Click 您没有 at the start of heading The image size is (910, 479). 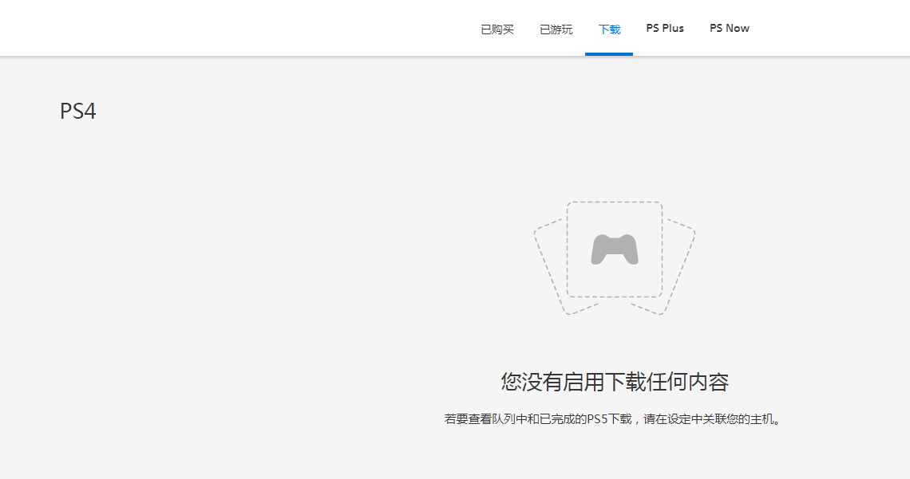pos(533,382)
